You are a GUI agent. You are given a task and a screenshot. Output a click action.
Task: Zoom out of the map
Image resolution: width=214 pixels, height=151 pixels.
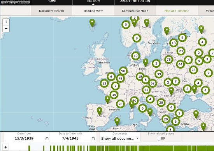click(x=6, y=29)
